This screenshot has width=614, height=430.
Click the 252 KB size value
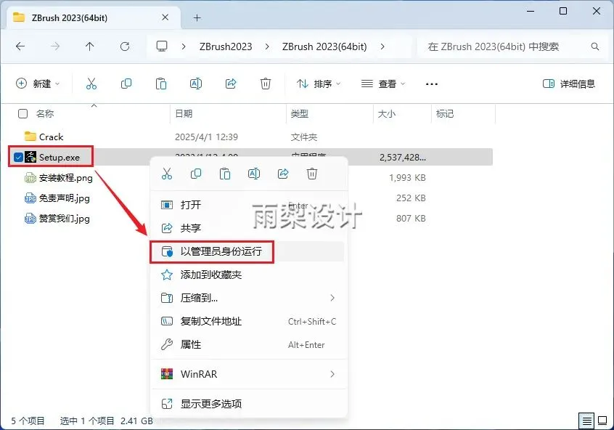click(x=411, y=198)
